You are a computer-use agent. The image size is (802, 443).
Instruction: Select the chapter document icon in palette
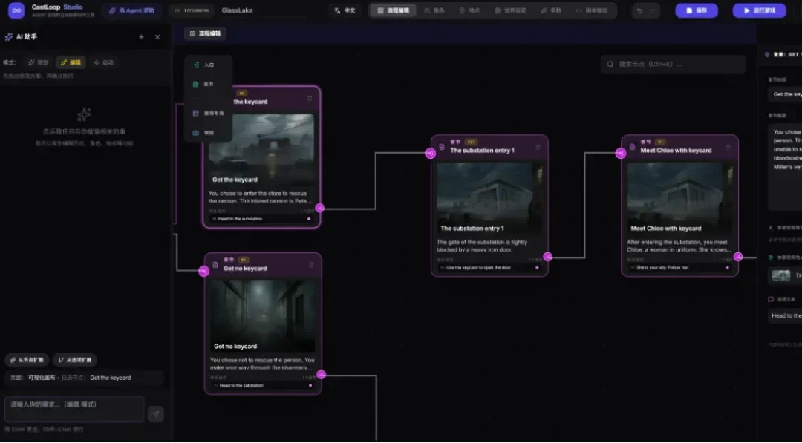click(195, 85)
